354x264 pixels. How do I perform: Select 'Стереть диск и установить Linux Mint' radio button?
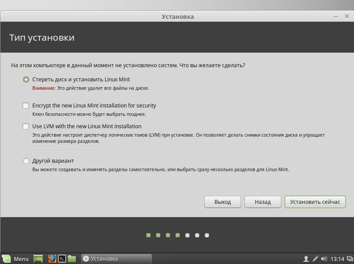pos(26,80)
